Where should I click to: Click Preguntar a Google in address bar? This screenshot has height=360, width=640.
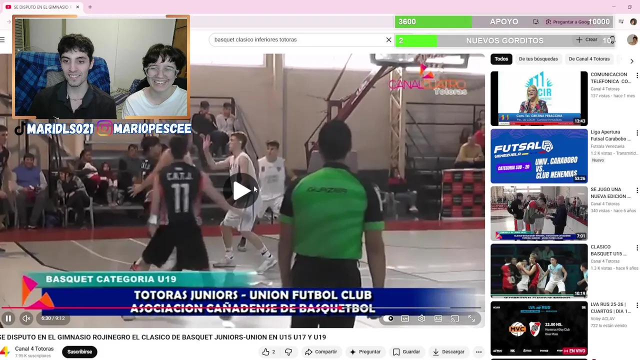point(568,22)
